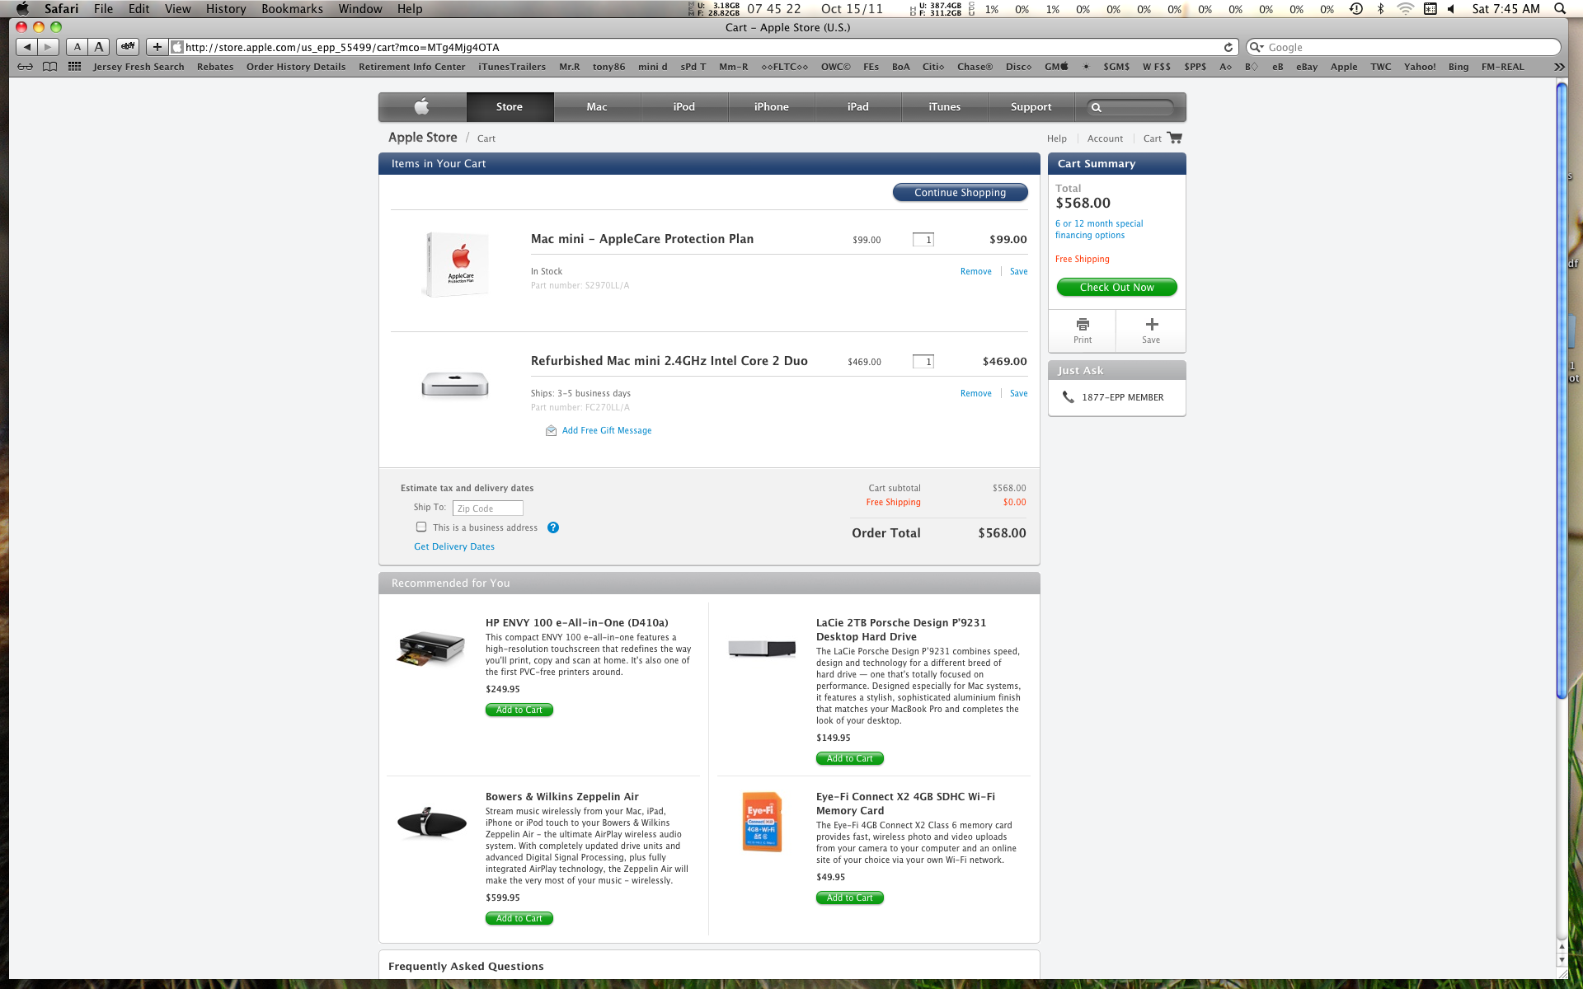Click the Continue Shopping button
Screen dimensions: 1583x989
[x=961, y=193]
